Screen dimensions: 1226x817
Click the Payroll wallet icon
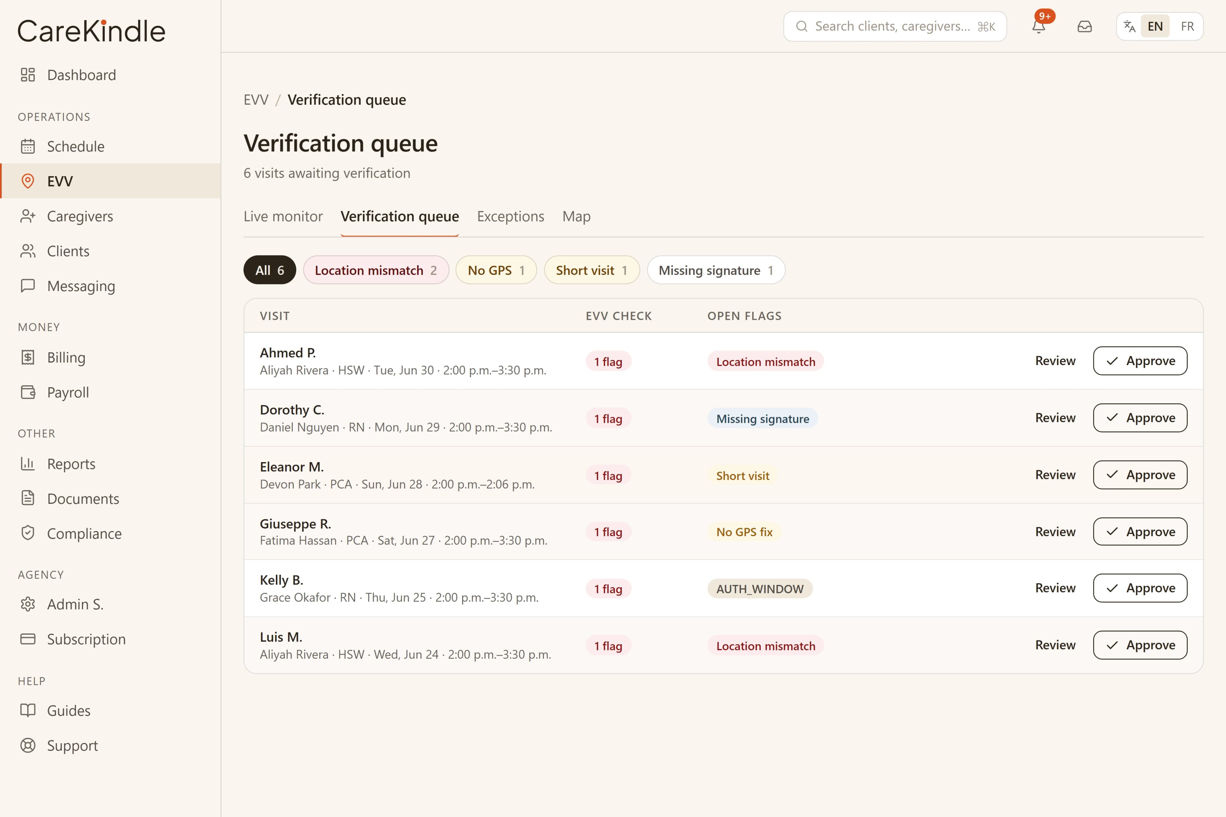pyautogui.click(x=28, y=392)
